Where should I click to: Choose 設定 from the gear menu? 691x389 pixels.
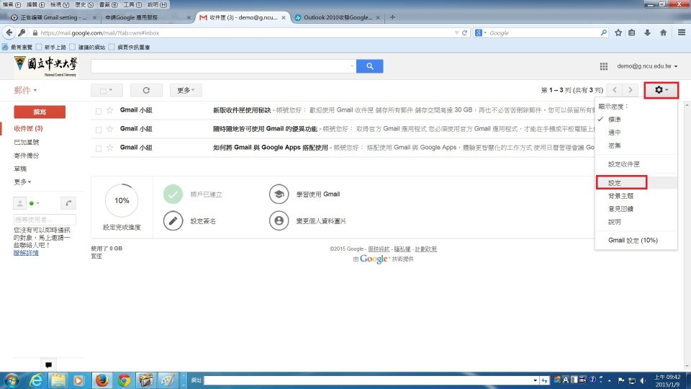coord(615,183)
